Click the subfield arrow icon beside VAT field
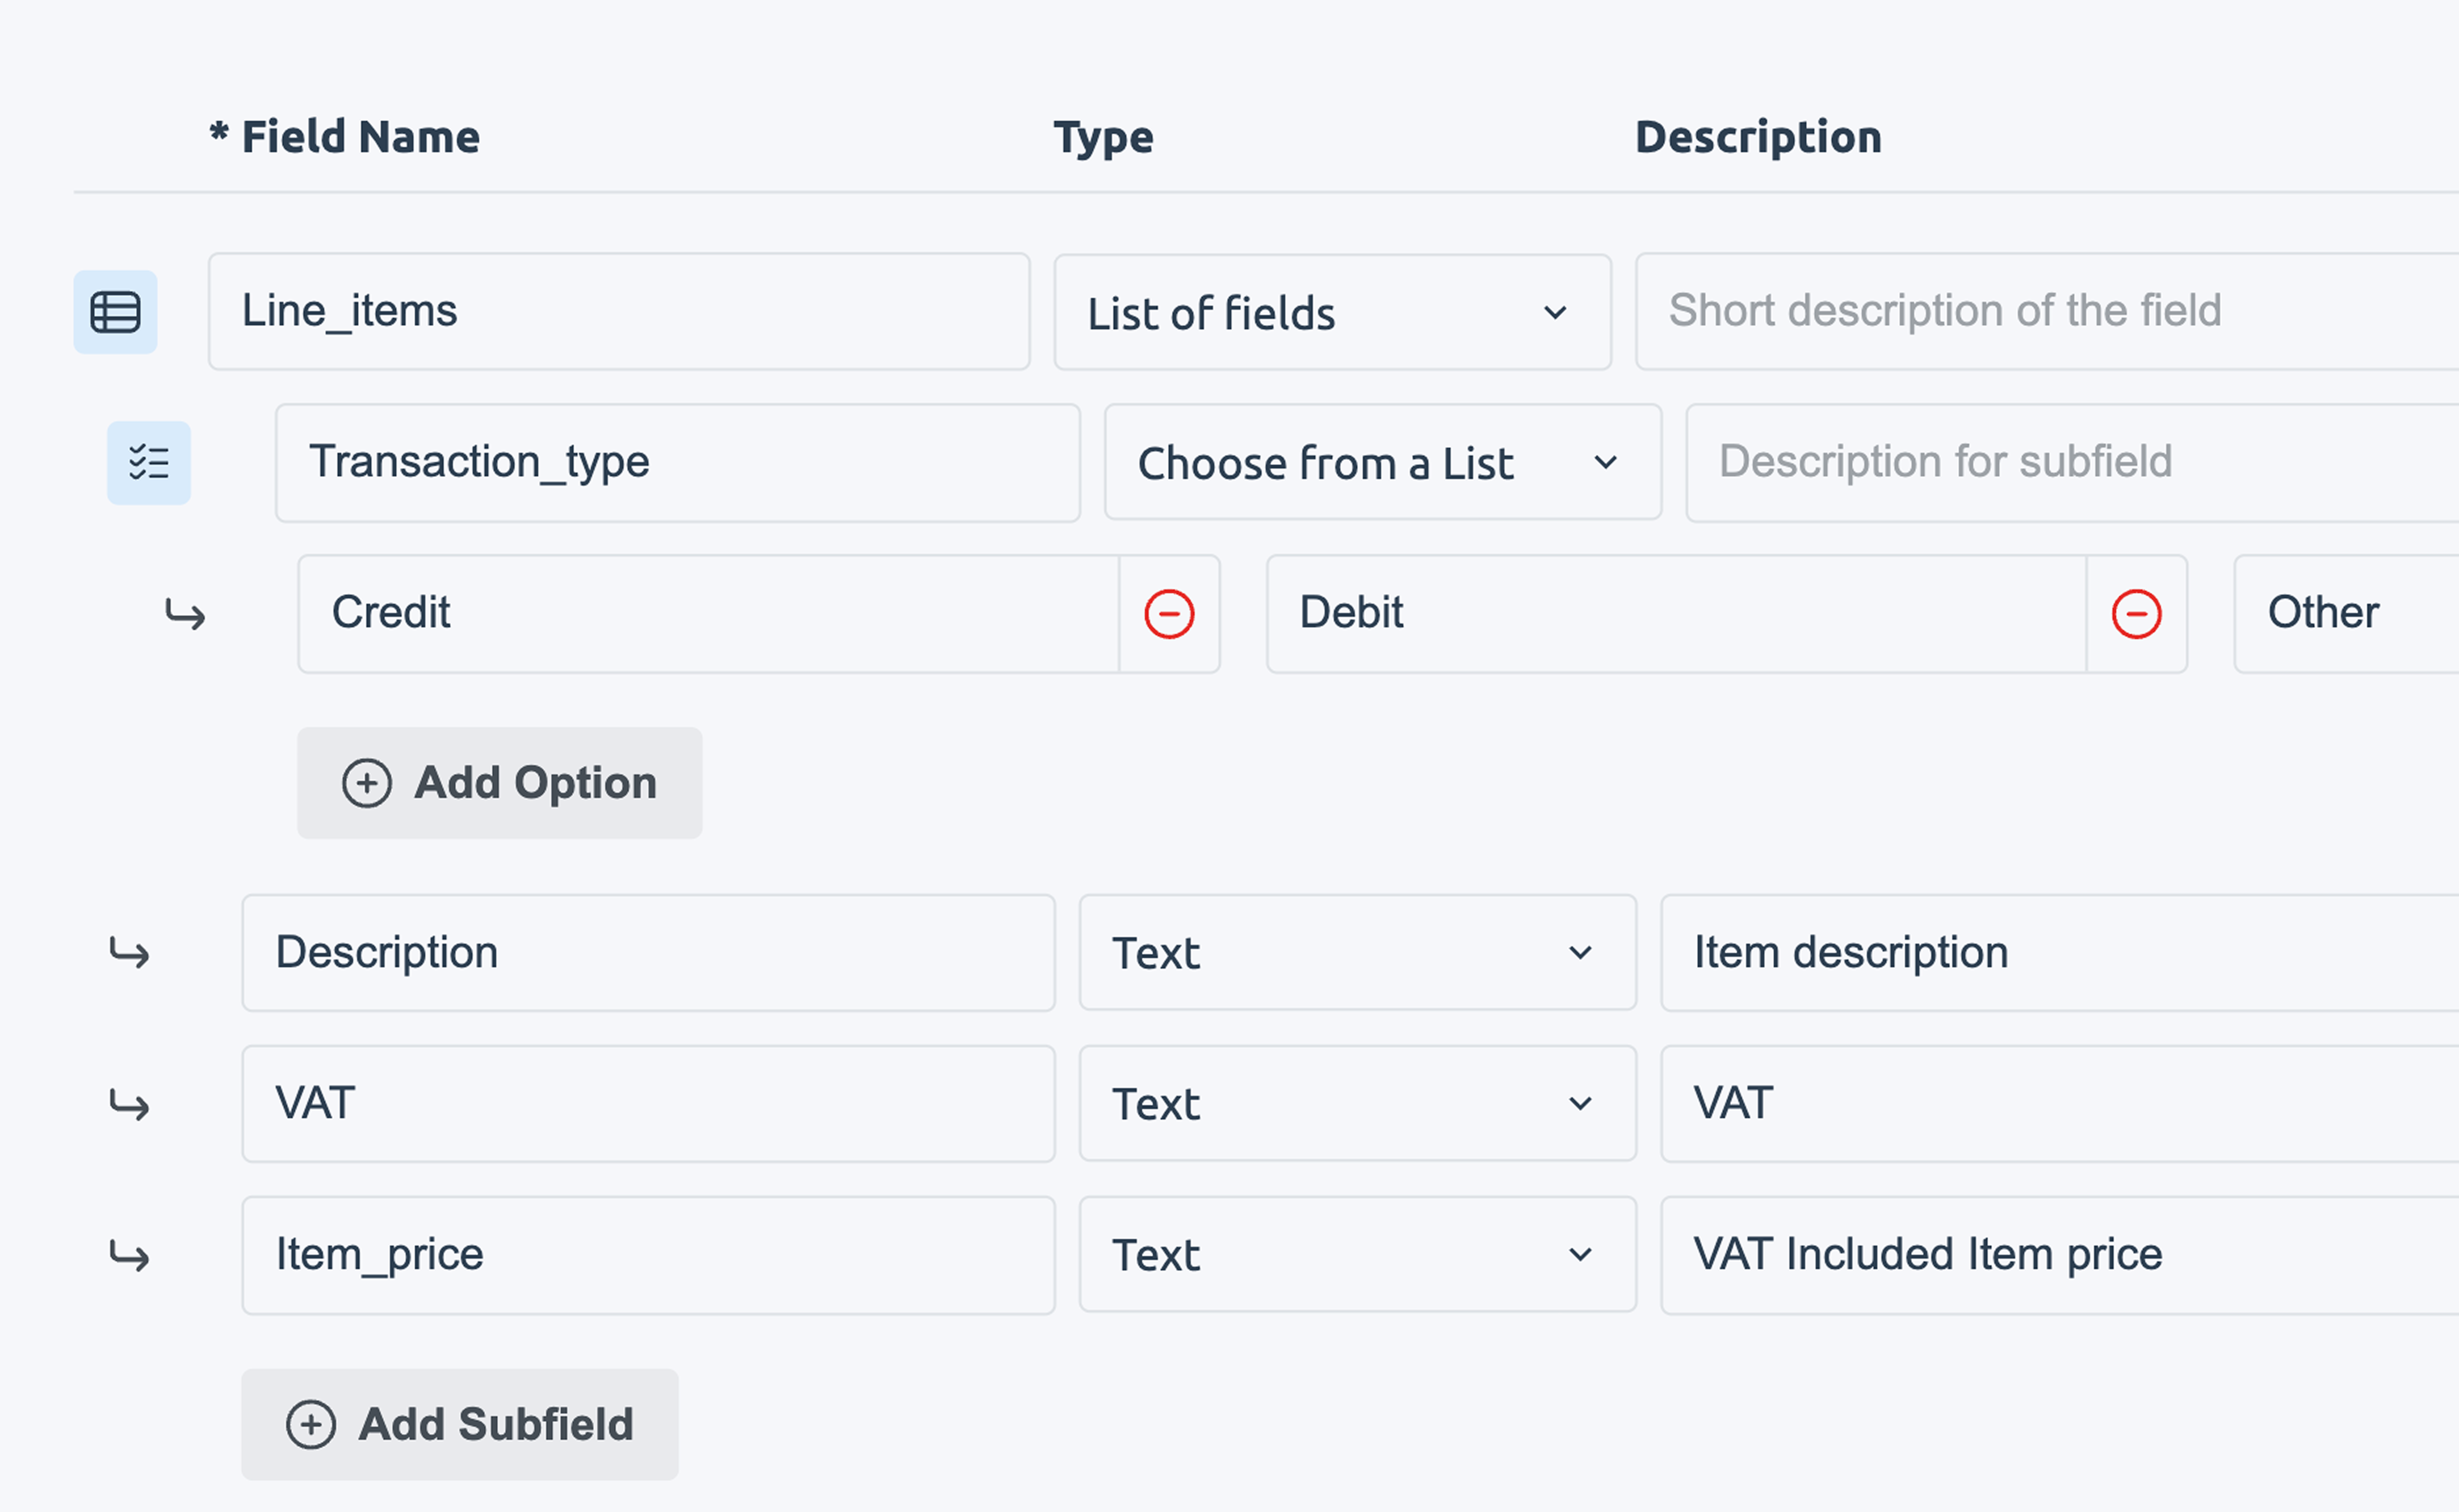 [x=129, y=1105]
